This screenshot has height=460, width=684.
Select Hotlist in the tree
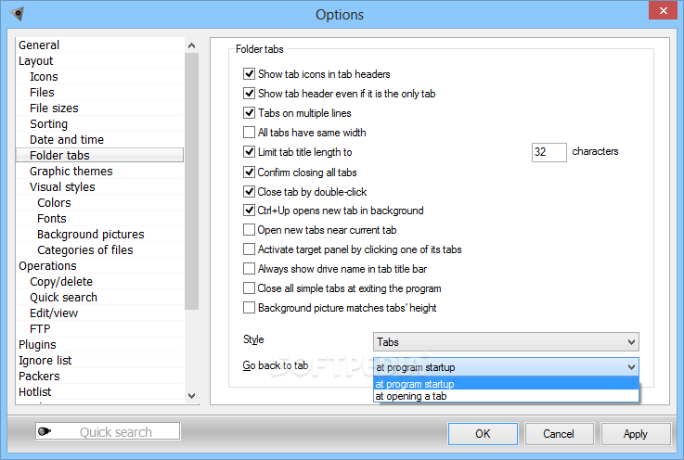tap(100, 391)
